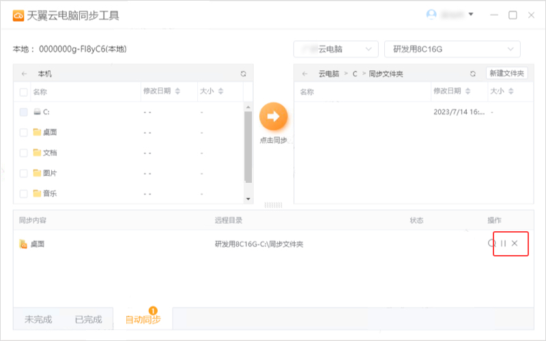
Task: Close the sync tool window
Action: [x=531, y=15]
